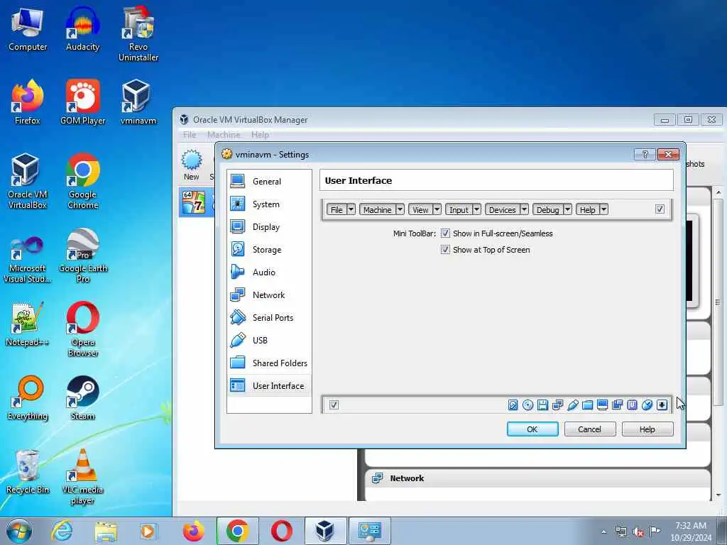This screenshot has height=545, width=727.
Task: Open Machine menu in VirtualBox Manager
Action: click(x=224, y=134)
